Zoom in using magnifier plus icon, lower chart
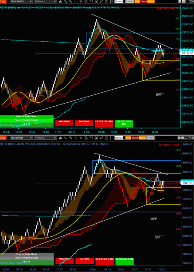The width and height of the screenshot is (194, 272). click(71, 138)
